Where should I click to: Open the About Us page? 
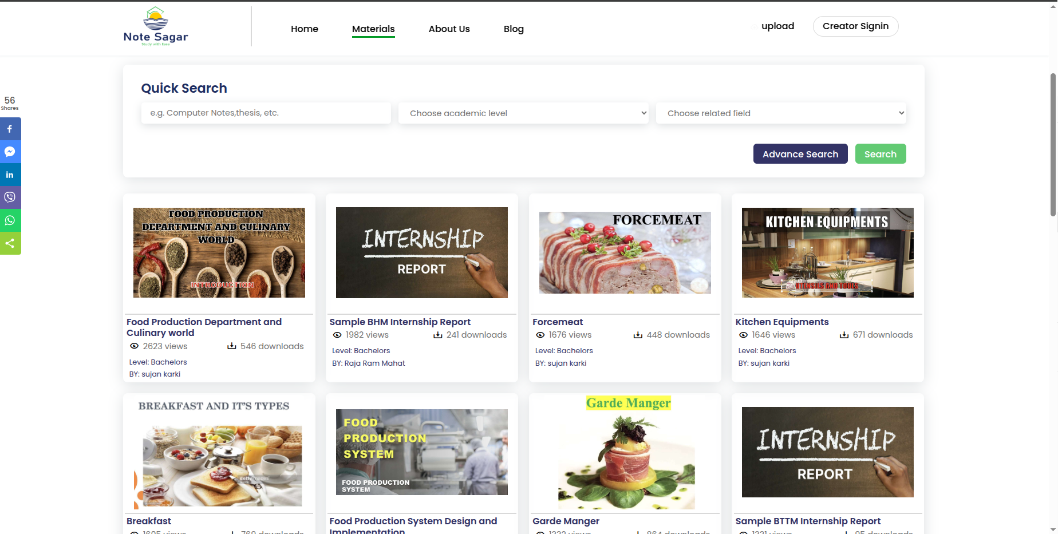point(449,29)
